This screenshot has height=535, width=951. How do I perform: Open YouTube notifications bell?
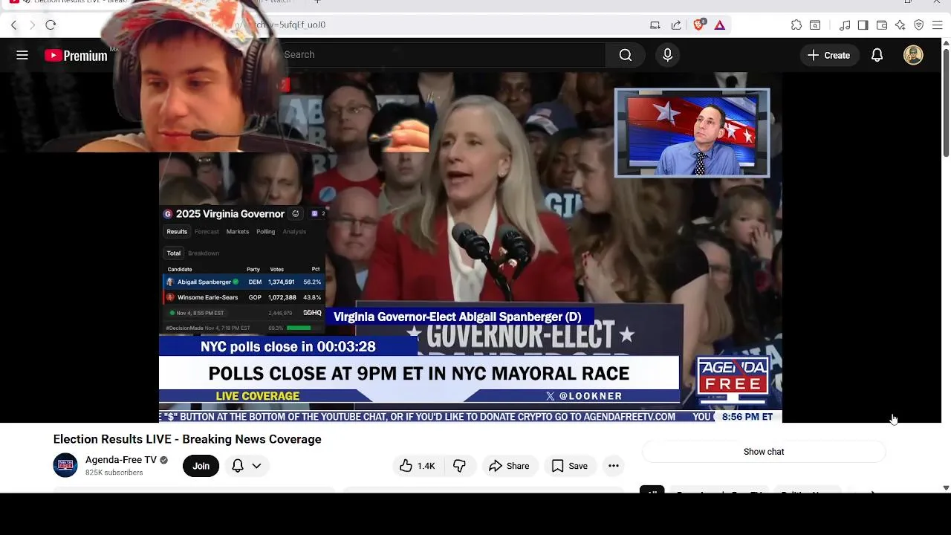click(x=877, y=55)
